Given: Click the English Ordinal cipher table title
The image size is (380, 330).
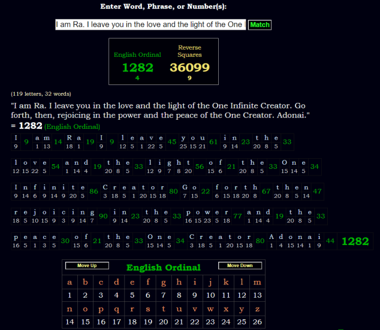Looking at the screenshot, I should point(163,267).
